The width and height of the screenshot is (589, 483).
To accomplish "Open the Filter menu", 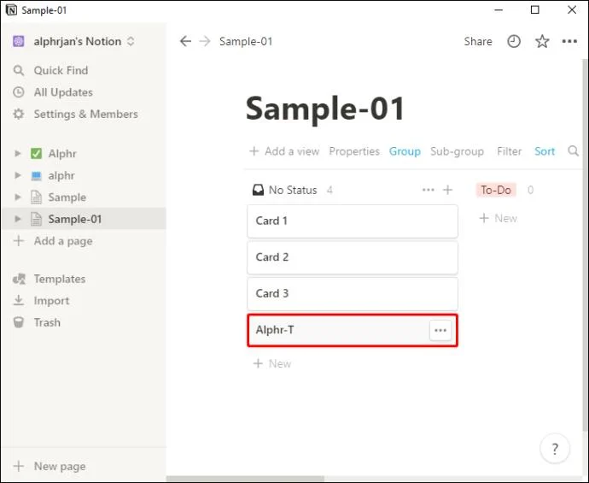I will point(509,151).
